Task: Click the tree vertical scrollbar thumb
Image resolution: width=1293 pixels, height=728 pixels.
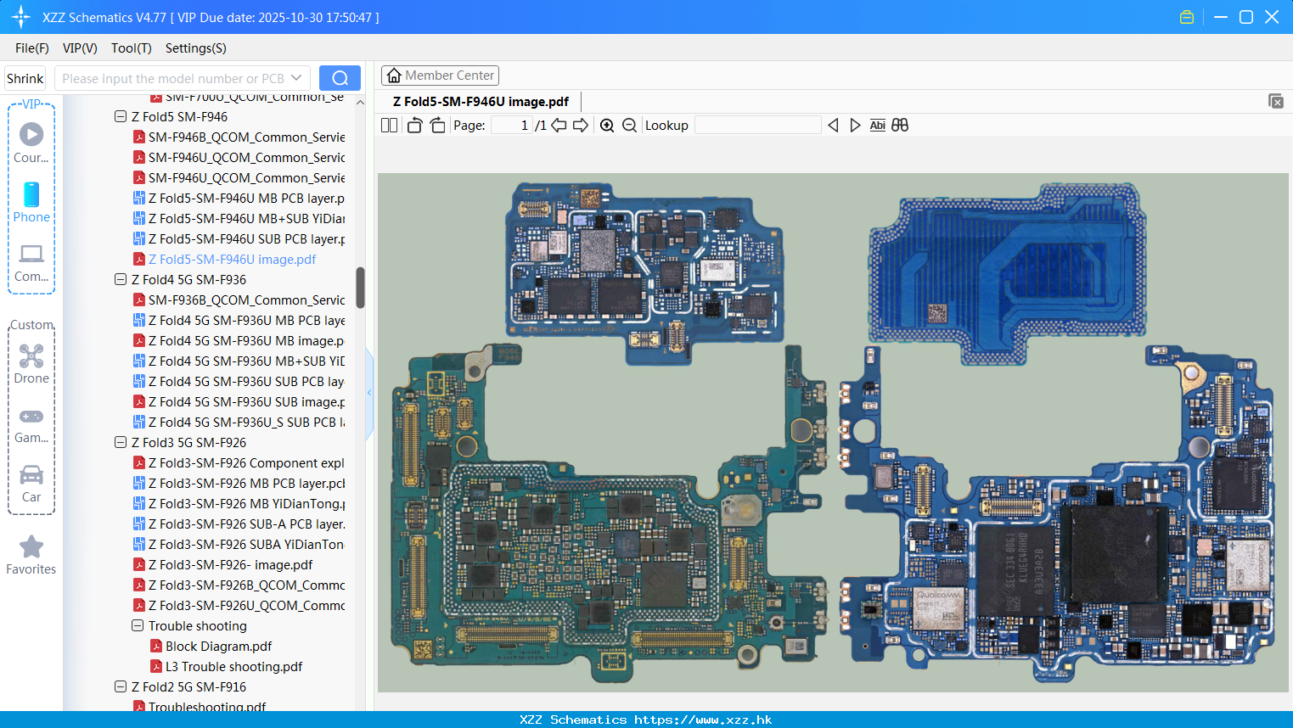Action: (x=360, y=288)
